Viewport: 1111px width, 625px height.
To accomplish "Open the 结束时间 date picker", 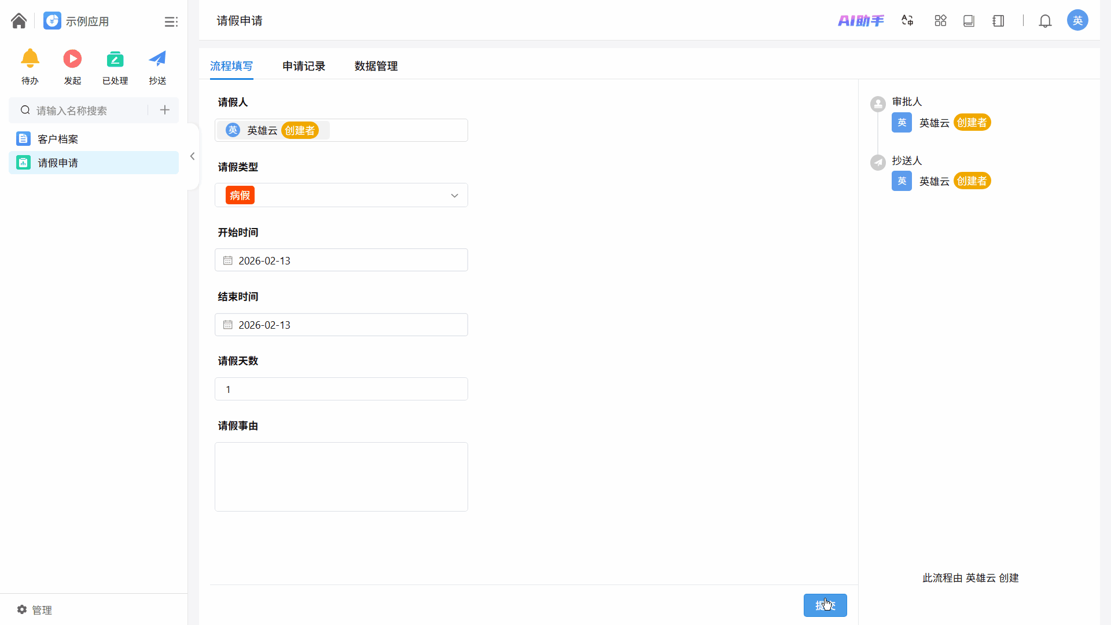I will (341, 325).
